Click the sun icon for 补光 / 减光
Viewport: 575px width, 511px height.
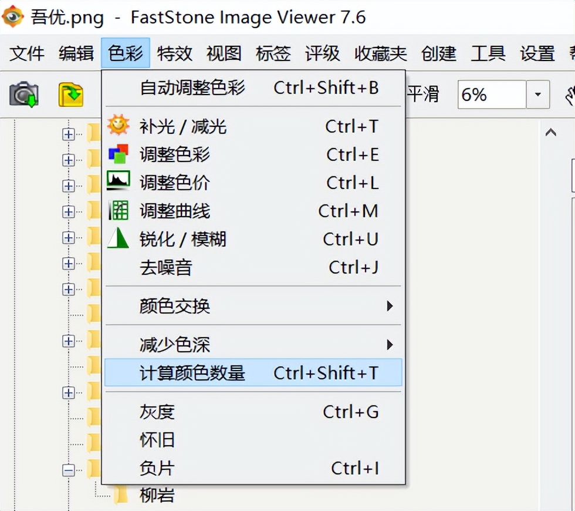coord(119,126)
